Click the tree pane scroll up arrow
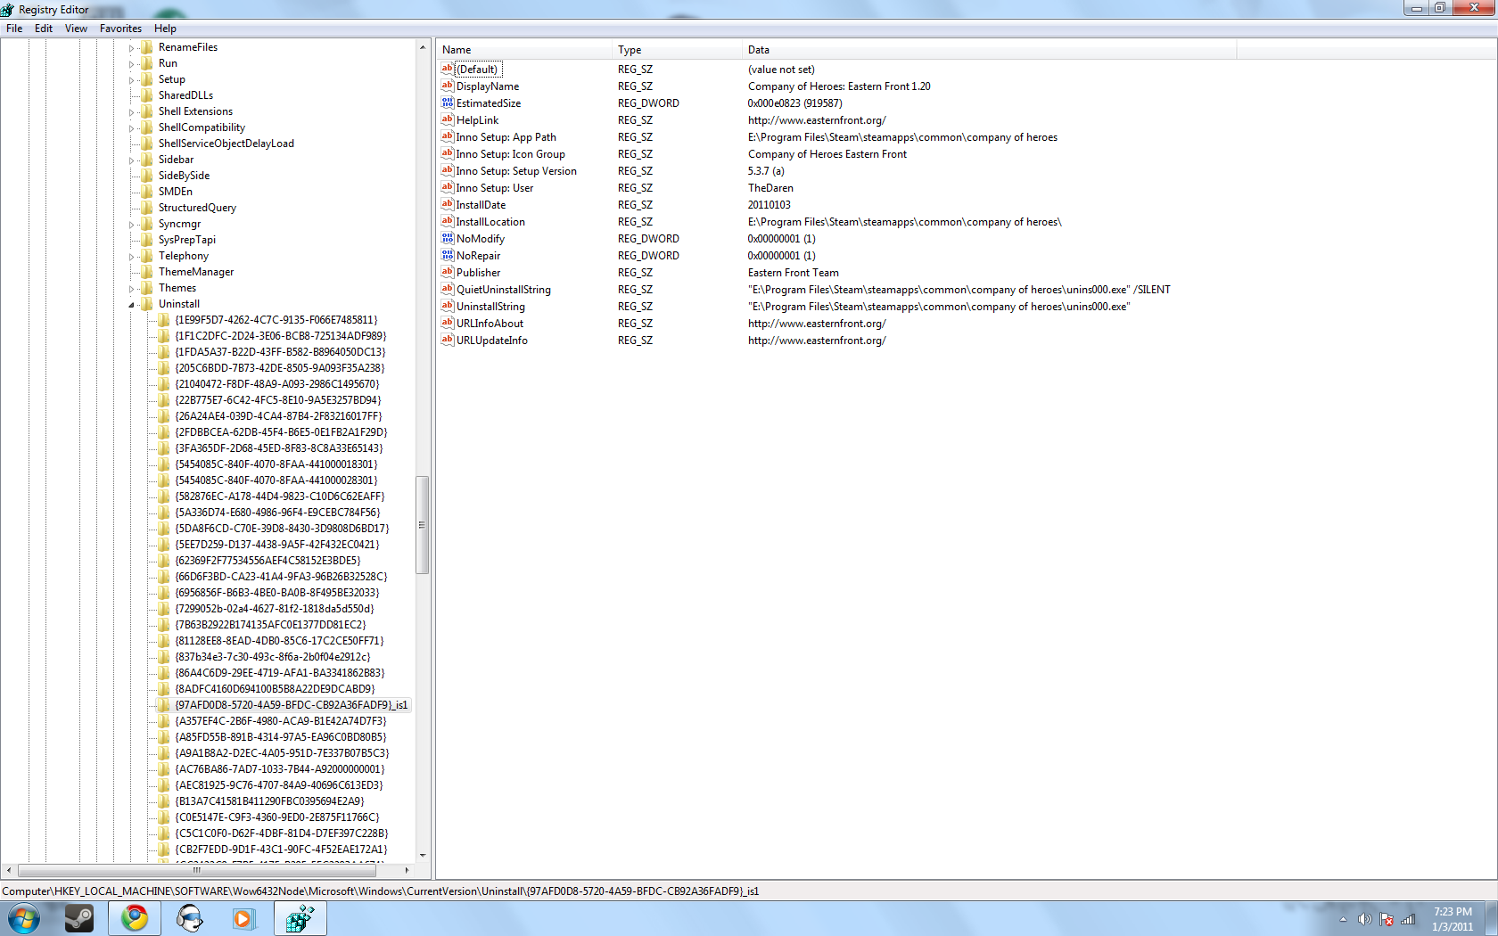Viewport: 1498px width, 936px height. (423, 47)
